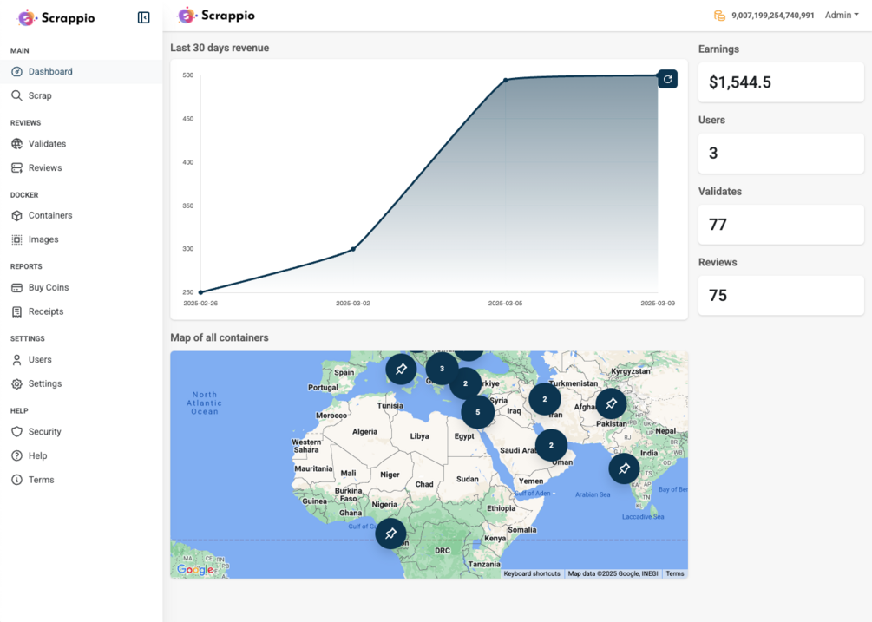Click the cluster marker labeled 5 on map
872x622 pixels.
coord(478,412)
